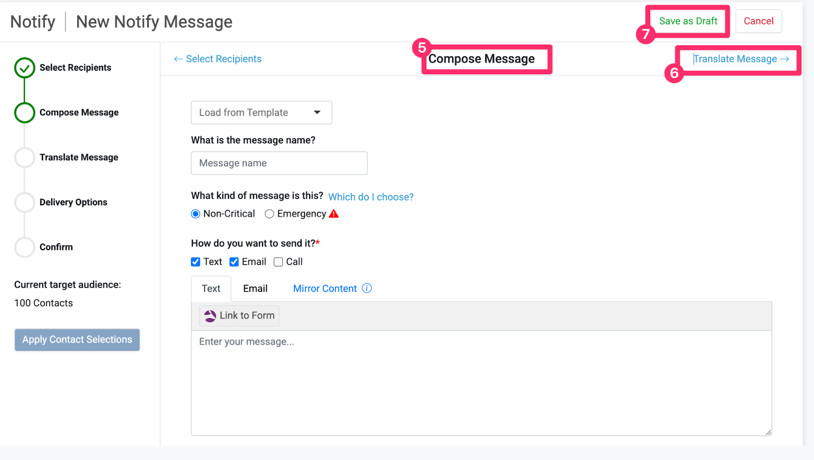
Task: Go forward via Translate Message arrow link
Action: pyautogui.click(x=741, y=59)
